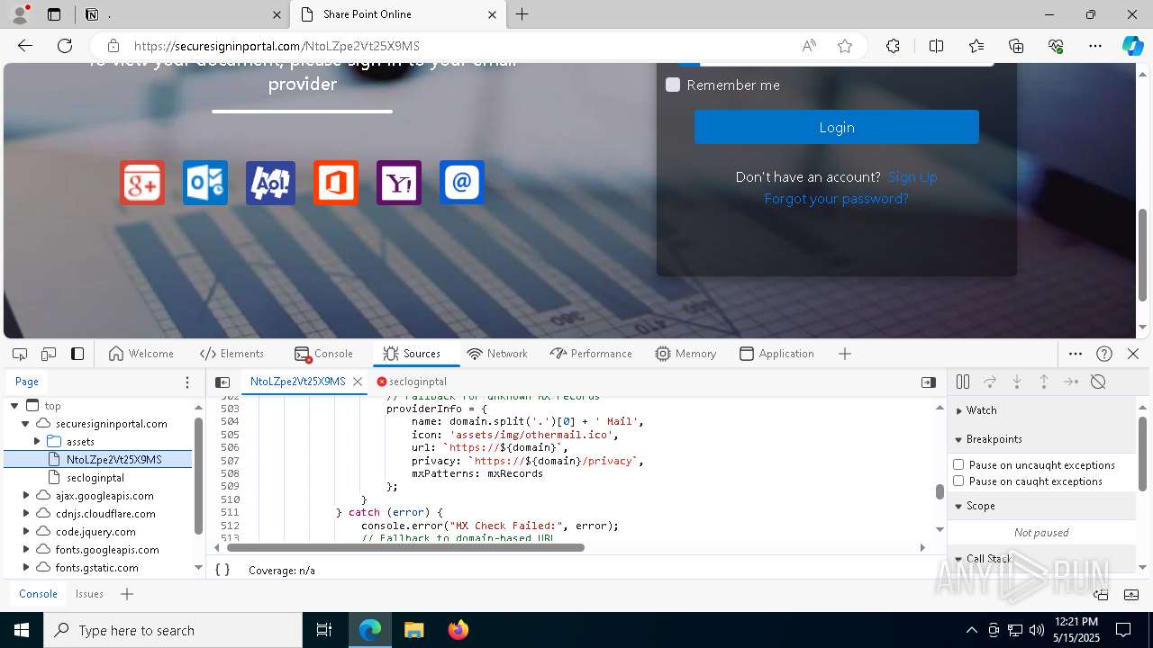Viewport: 1153px width, 648px height.
Task: Open Firefox from taskbar
Action: click(458, 630)
